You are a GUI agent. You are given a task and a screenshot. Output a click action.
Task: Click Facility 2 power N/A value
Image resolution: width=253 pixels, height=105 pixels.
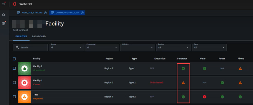tap(222, 68)
